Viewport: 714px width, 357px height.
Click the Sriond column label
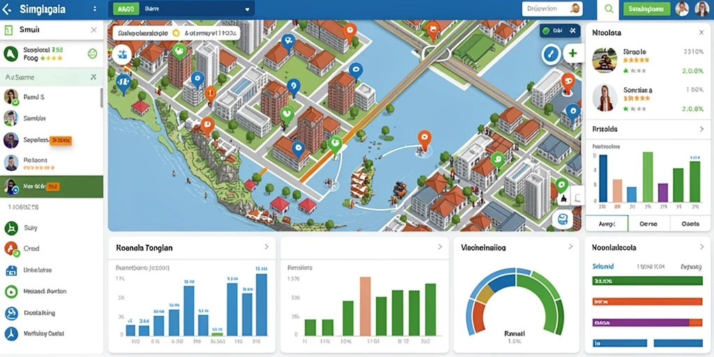click(603, 266)
